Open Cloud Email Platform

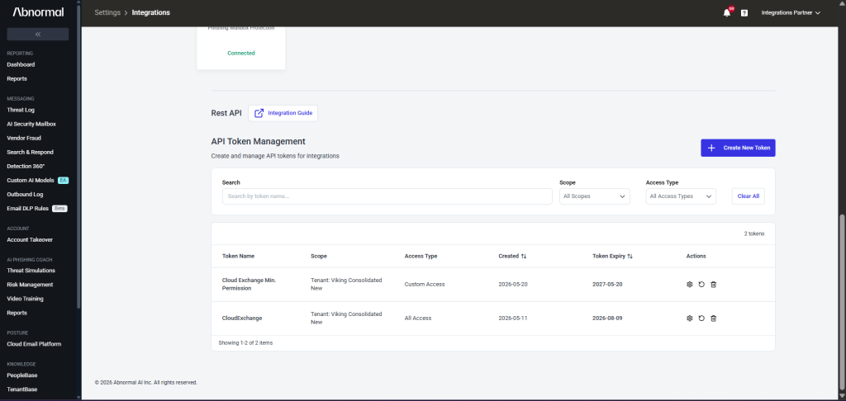(x=34, y=344)
